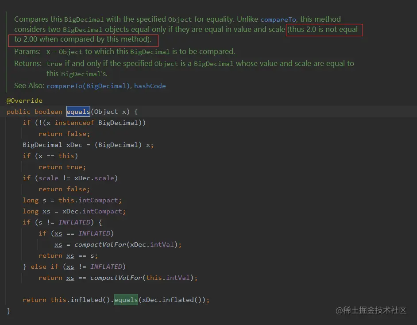Click 'xDec.inflated()' in the final return

(172, 300)
